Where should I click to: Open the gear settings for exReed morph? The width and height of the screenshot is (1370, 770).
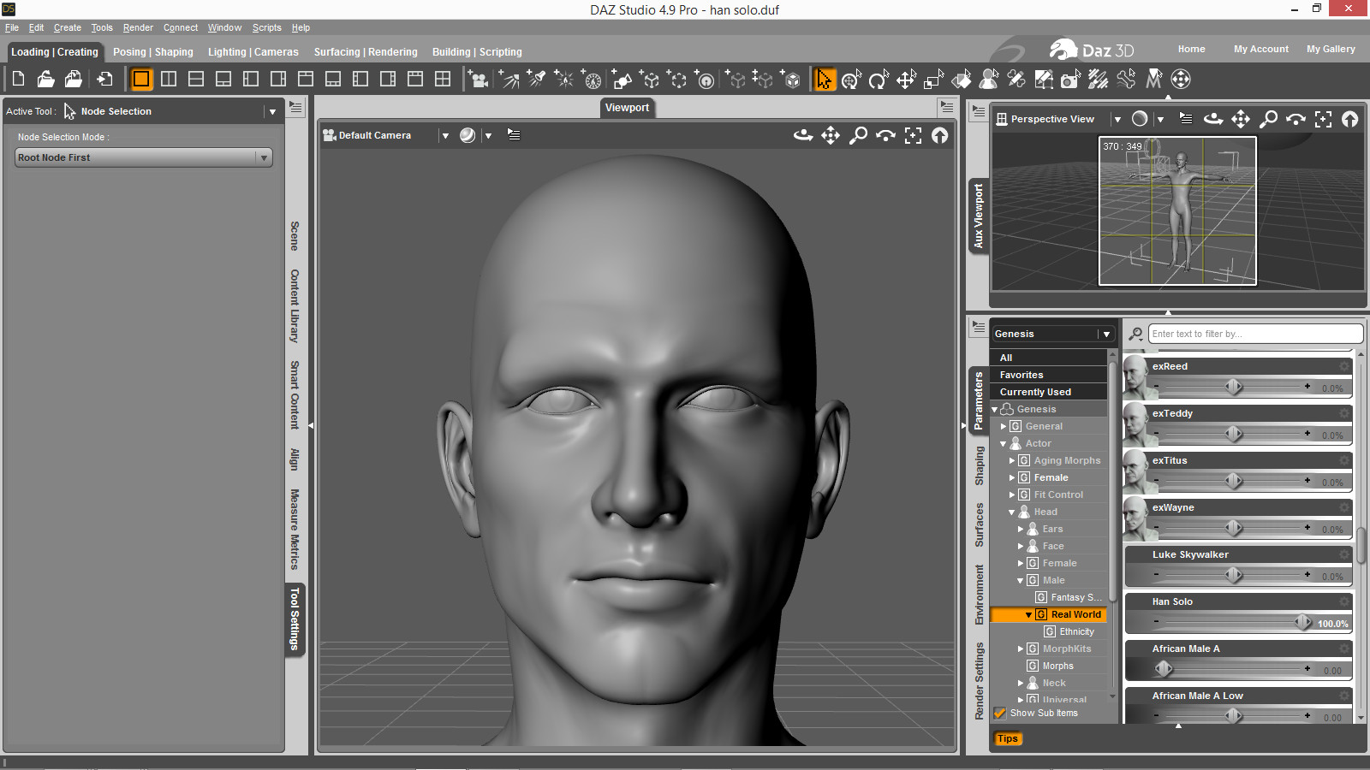[1344, 366]
